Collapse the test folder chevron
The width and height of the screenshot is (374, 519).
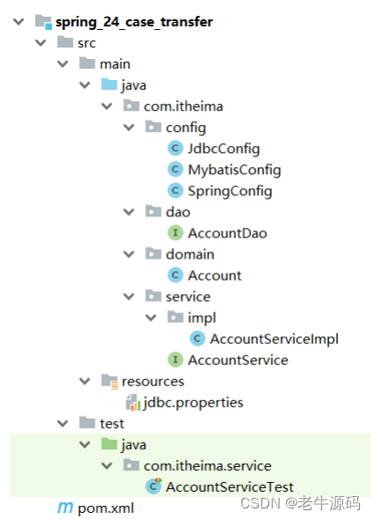coord(62,423)
